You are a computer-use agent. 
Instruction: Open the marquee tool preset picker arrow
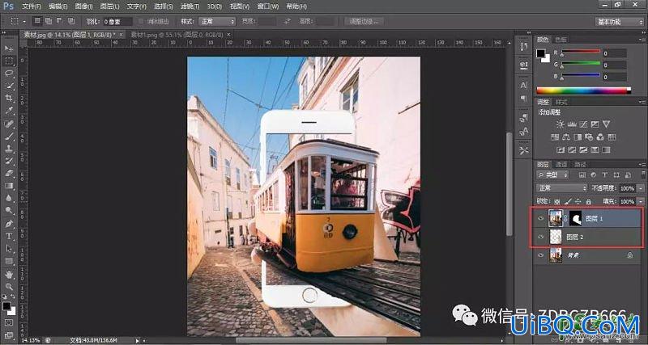click(24, 22)
